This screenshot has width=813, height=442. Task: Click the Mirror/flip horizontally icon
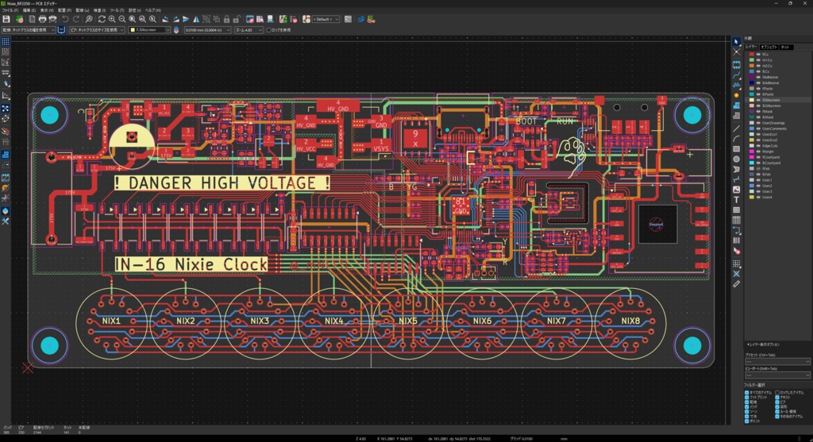tap(196, 19)
